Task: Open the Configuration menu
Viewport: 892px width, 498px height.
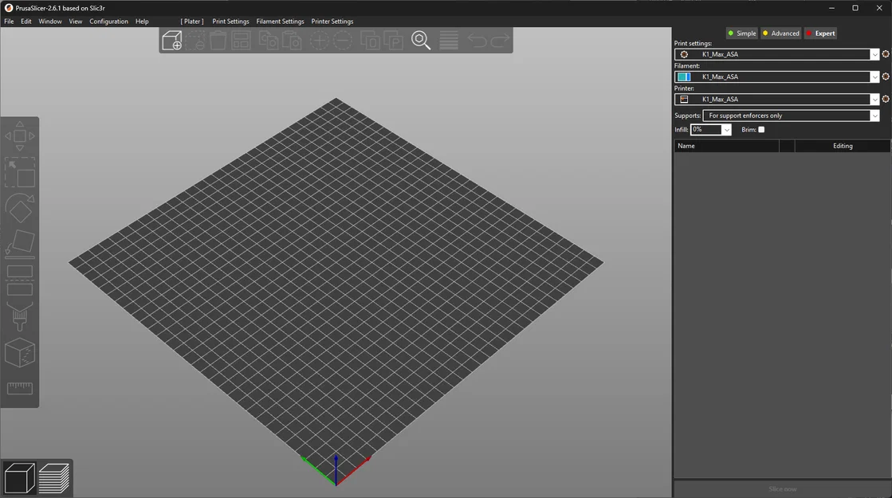Action: [x=108, y=22]
